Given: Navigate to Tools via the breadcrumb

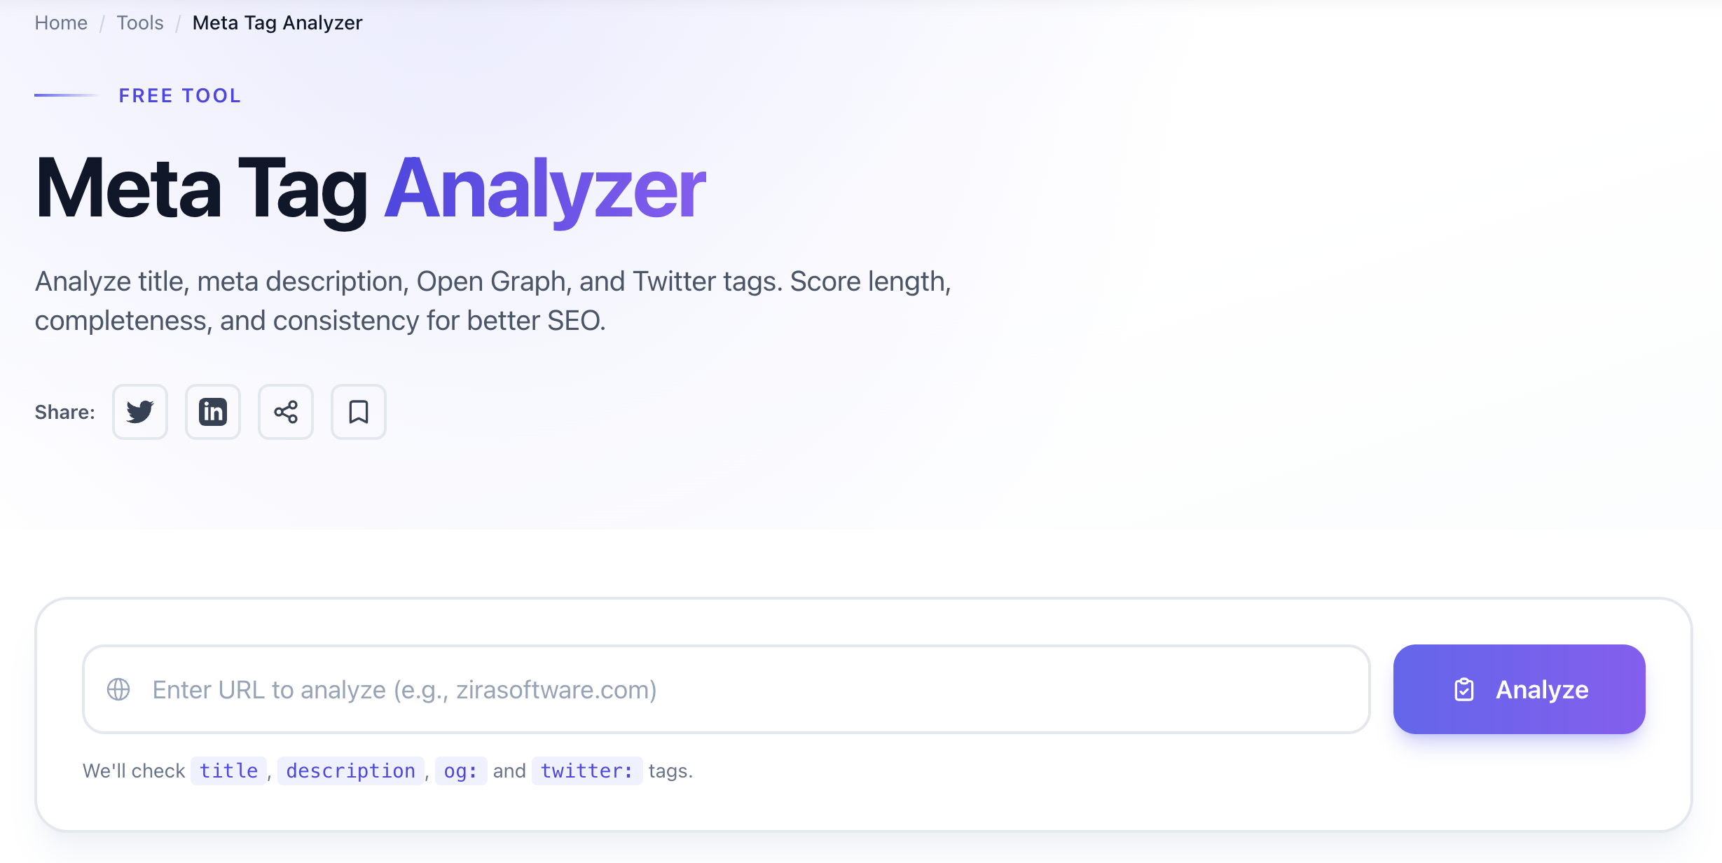Looking at the screenshot, I should [x=139, y=22].
